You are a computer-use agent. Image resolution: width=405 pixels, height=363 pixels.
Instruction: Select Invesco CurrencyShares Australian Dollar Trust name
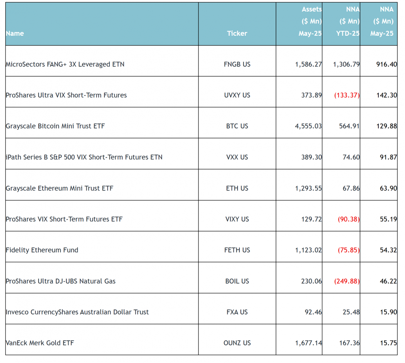[x=77, y=312]
